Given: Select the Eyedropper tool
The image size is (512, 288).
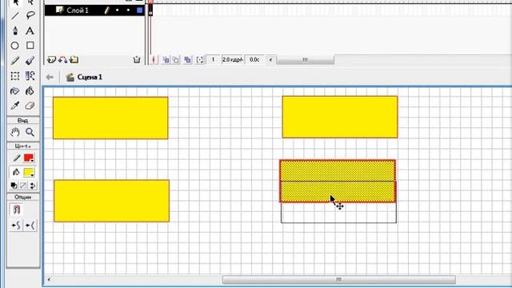Looking at the screenshot, I should click(x=15, y=106).
